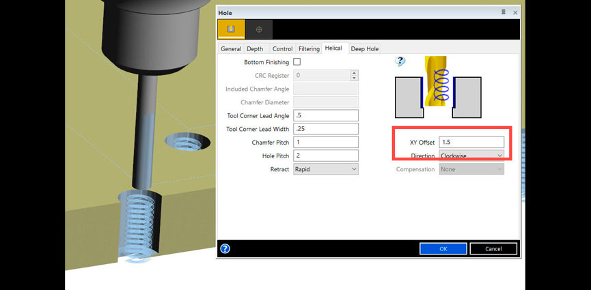
Task: Click the Tool Corner Lead Angle field
Action: (325, 115)
